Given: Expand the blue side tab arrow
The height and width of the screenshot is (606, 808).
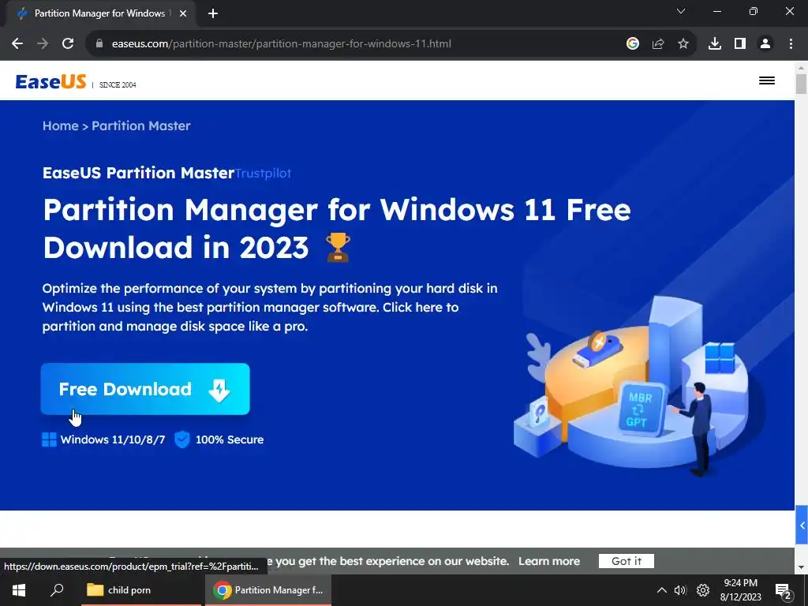Looking at the screenshot, I should point(802,526).
